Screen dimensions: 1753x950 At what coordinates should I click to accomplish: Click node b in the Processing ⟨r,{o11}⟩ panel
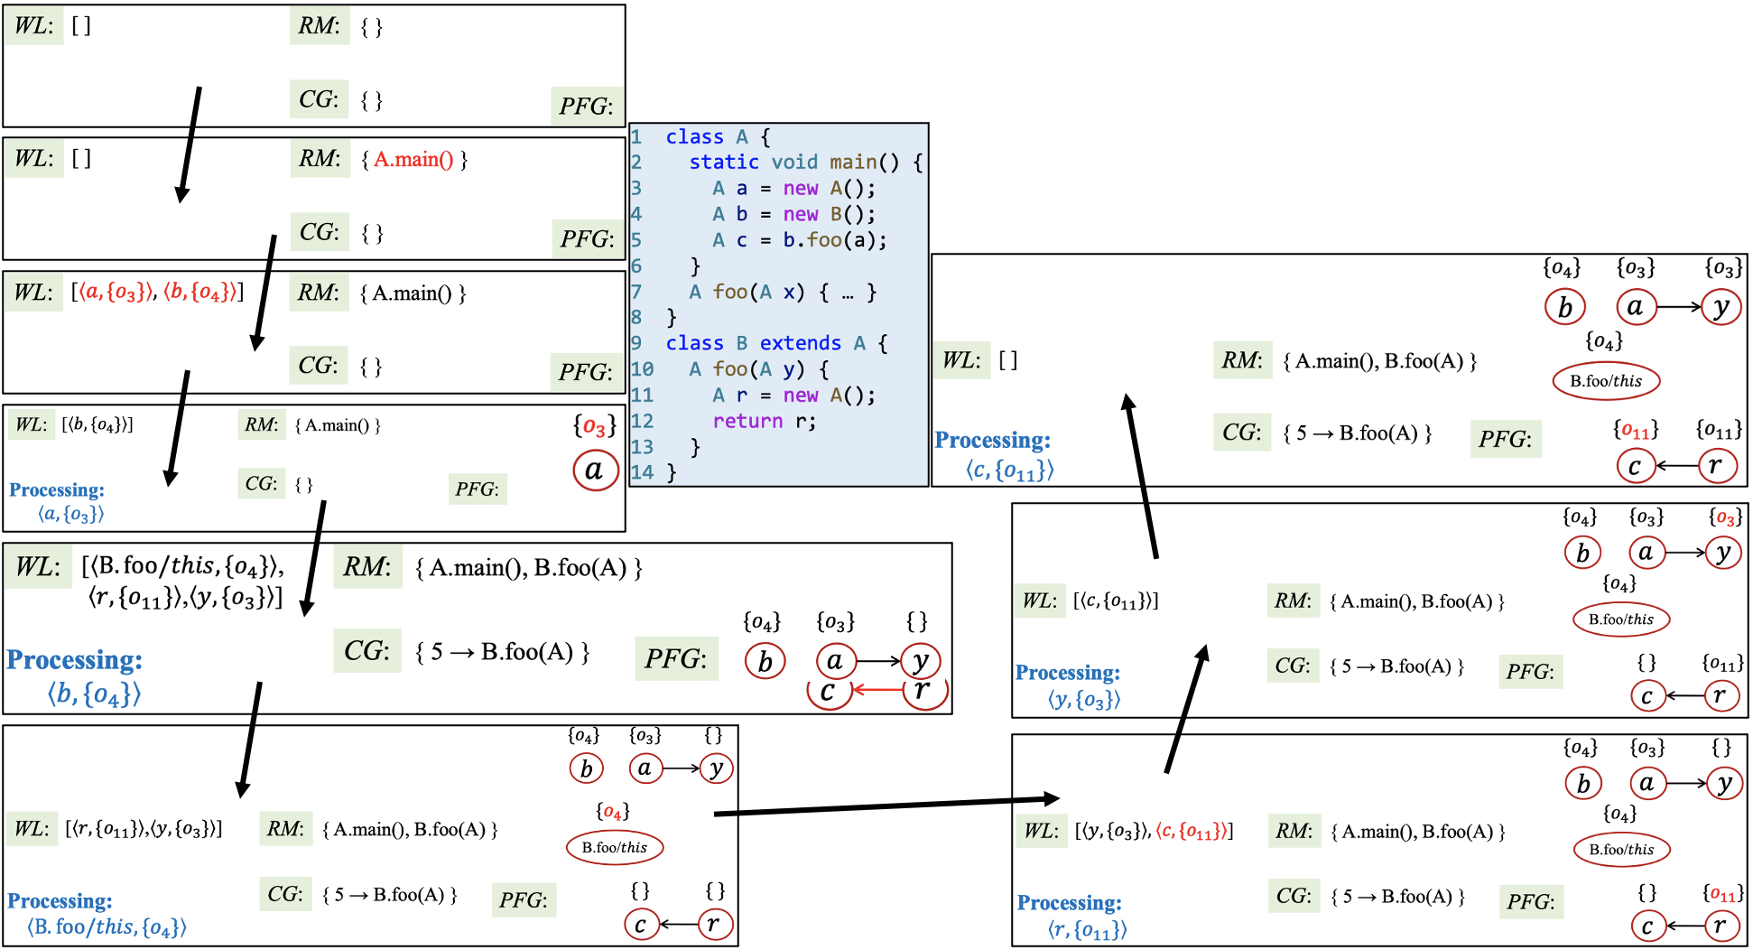click(x=1583, y=784)
